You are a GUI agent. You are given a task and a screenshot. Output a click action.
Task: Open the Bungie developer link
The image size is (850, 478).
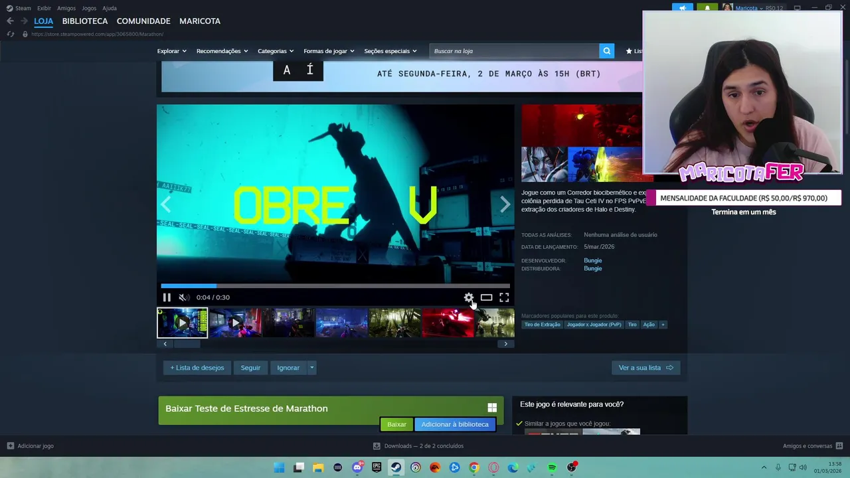point(593,260)
